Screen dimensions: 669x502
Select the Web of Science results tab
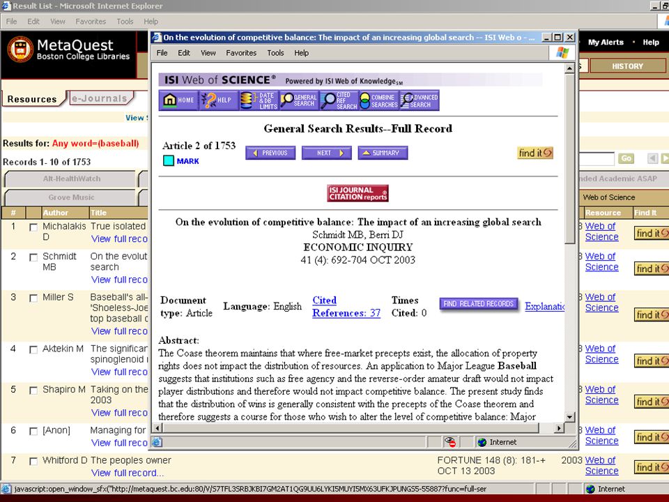pyautogui.click(x=609, y=197)
